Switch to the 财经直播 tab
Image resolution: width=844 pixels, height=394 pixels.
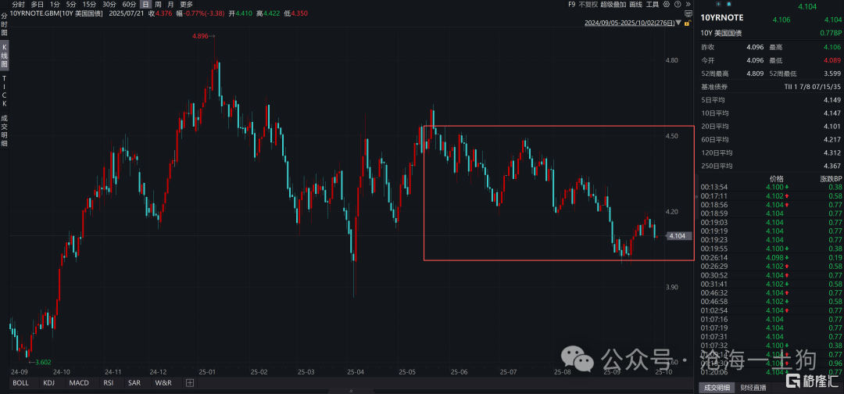pyautogui.click(x=754, y=388)
